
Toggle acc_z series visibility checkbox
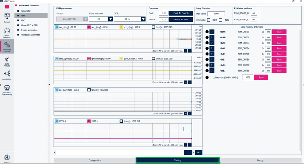click(x=121, y=27)
